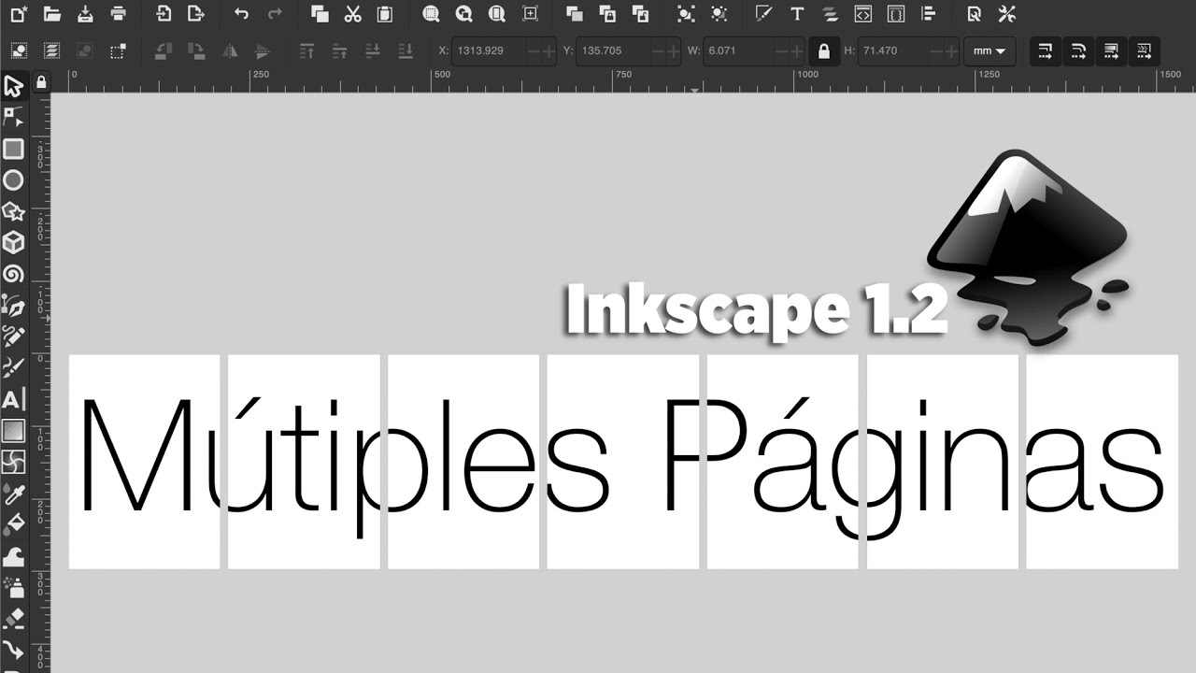Select the Rectangle tool
Viewport: 1196px width, 673px height.
tap(13, 150)
